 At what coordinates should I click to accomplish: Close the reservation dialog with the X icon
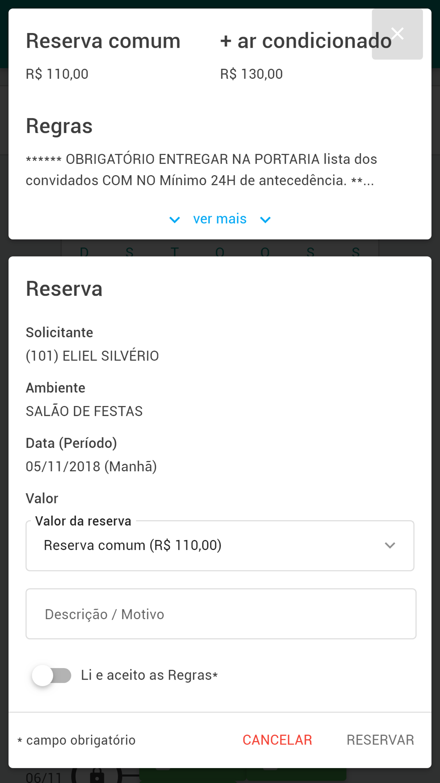[397, 34]
